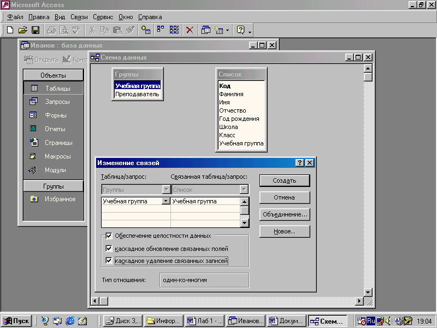This screenshot has width=437, height=328.
Task: Click the Cut scissors toolbar icon
Action: [x=92, y=30]
